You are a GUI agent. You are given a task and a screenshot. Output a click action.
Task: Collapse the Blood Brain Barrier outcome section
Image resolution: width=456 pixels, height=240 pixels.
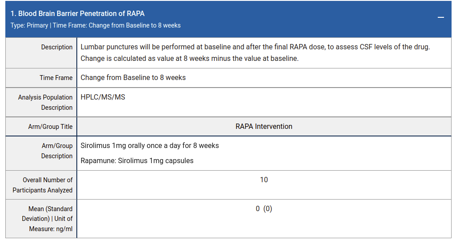click(x=440, y=17)
